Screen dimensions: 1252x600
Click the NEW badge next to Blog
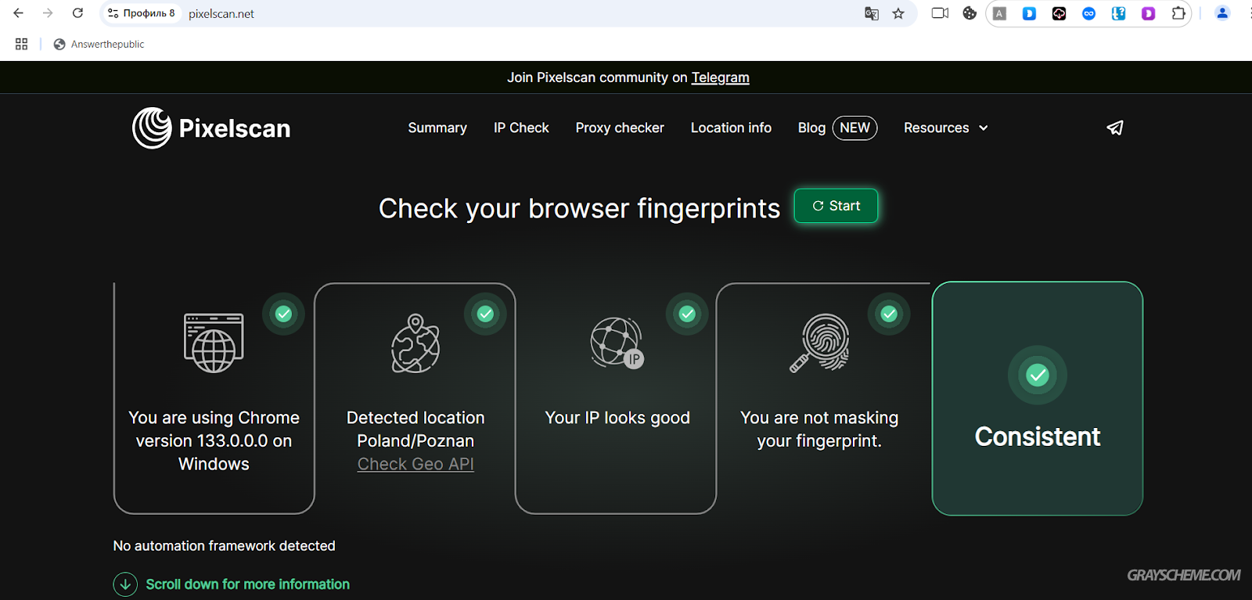(854, 128)
